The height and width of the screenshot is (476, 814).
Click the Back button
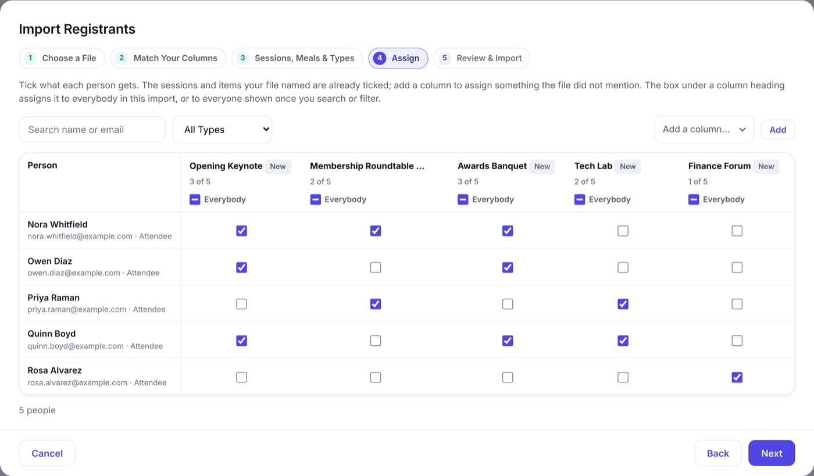click(x=718, y=453)
